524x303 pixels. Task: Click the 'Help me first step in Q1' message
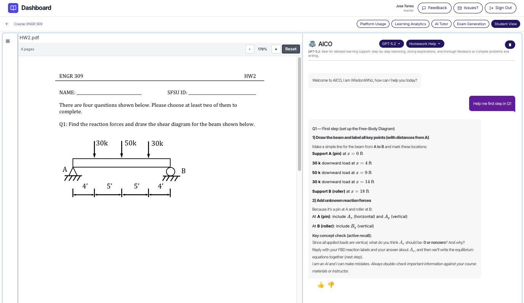(x=492, y=104)
